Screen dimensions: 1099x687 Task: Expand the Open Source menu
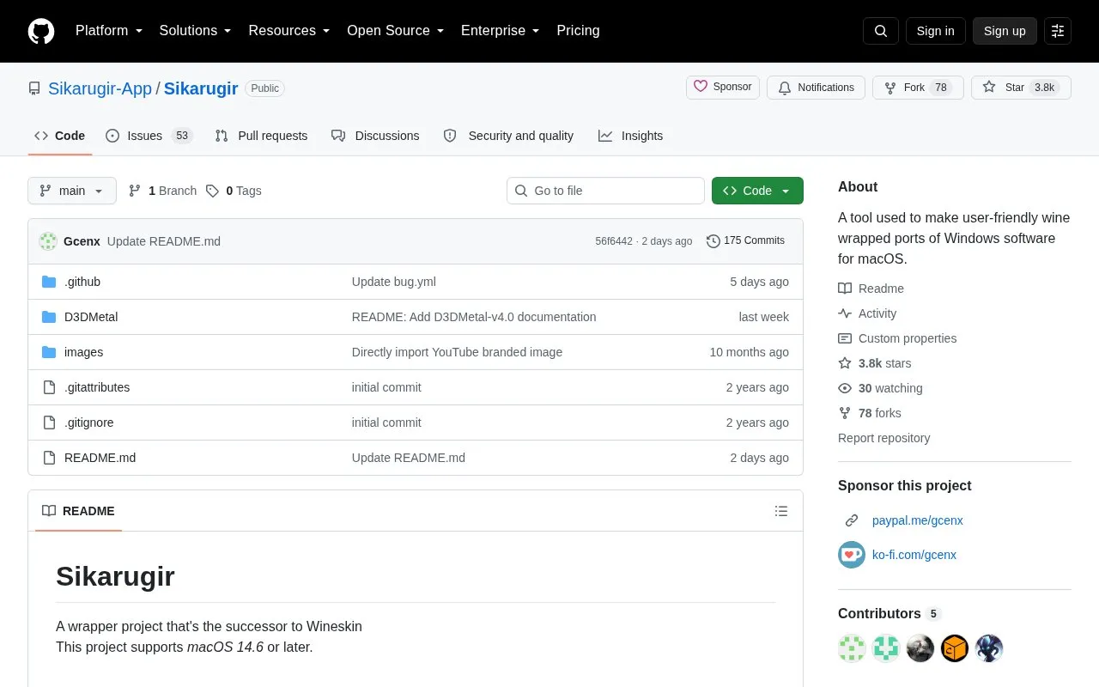coord(396,31)
